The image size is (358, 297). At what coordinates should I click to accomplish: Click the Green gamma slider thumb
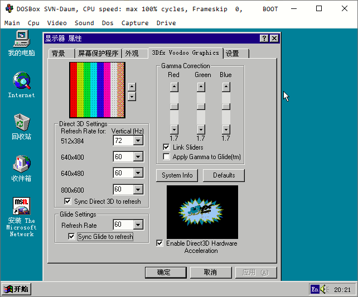point(201,107)
